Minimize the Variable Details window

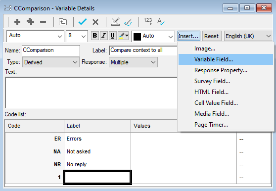coord(230,8)
